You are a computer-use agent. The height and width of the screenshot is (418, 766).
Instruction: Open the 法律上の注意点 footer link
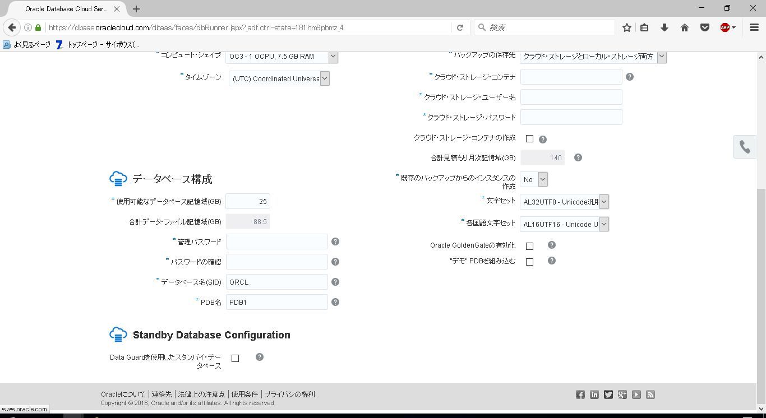click(x=201, y=394)
